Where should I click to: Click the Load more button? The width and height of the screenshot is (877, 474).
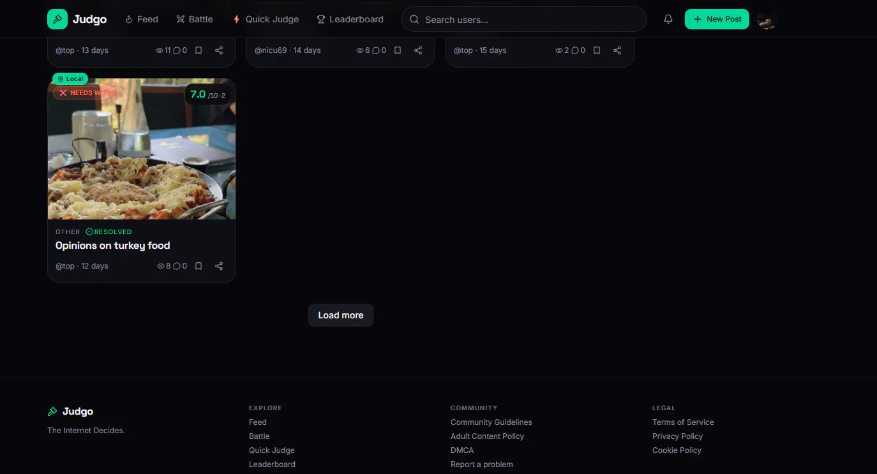(341, 315)
